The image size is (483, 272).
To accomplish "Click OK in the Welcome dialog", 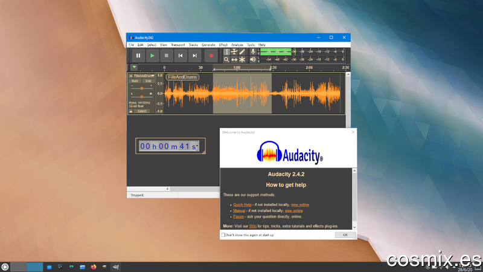I will [x=345, y=235].
